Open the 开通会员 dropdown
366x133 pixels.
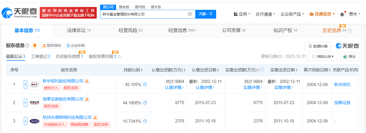tap(322, 14)
